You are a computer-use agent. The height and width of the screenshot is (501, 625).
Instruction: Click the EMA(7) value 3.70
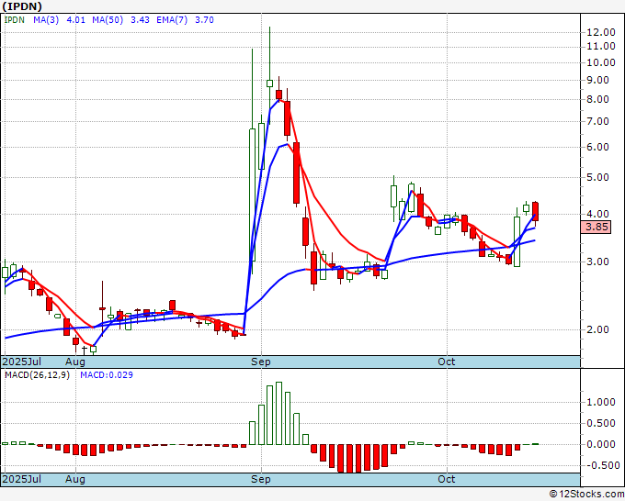coord(204,20)
